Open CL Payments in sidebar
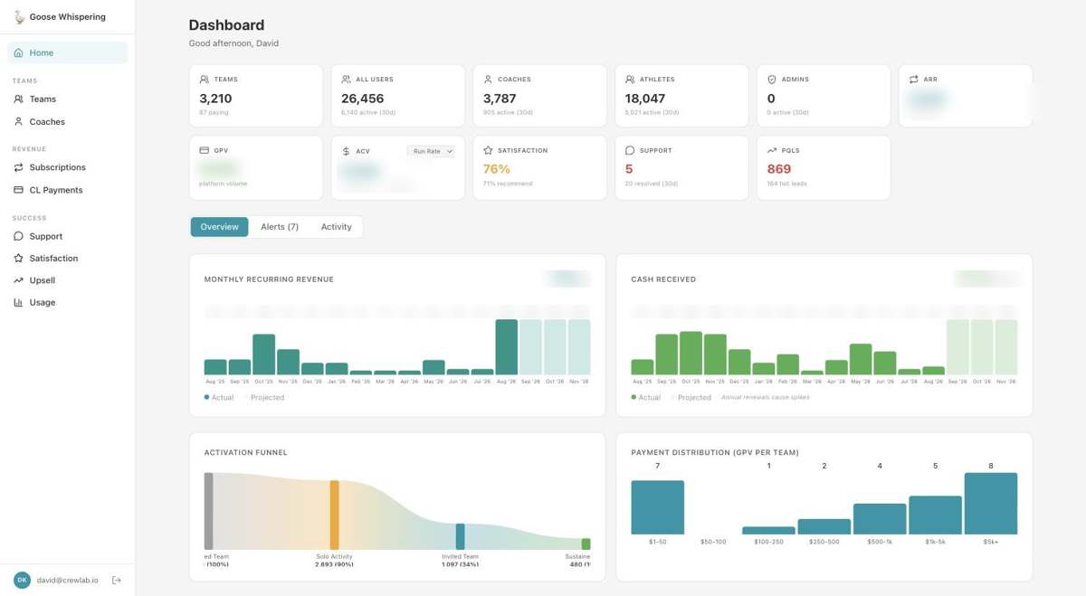The height and width of the screenshot is (596, 1086). click(x=68, y=190)
